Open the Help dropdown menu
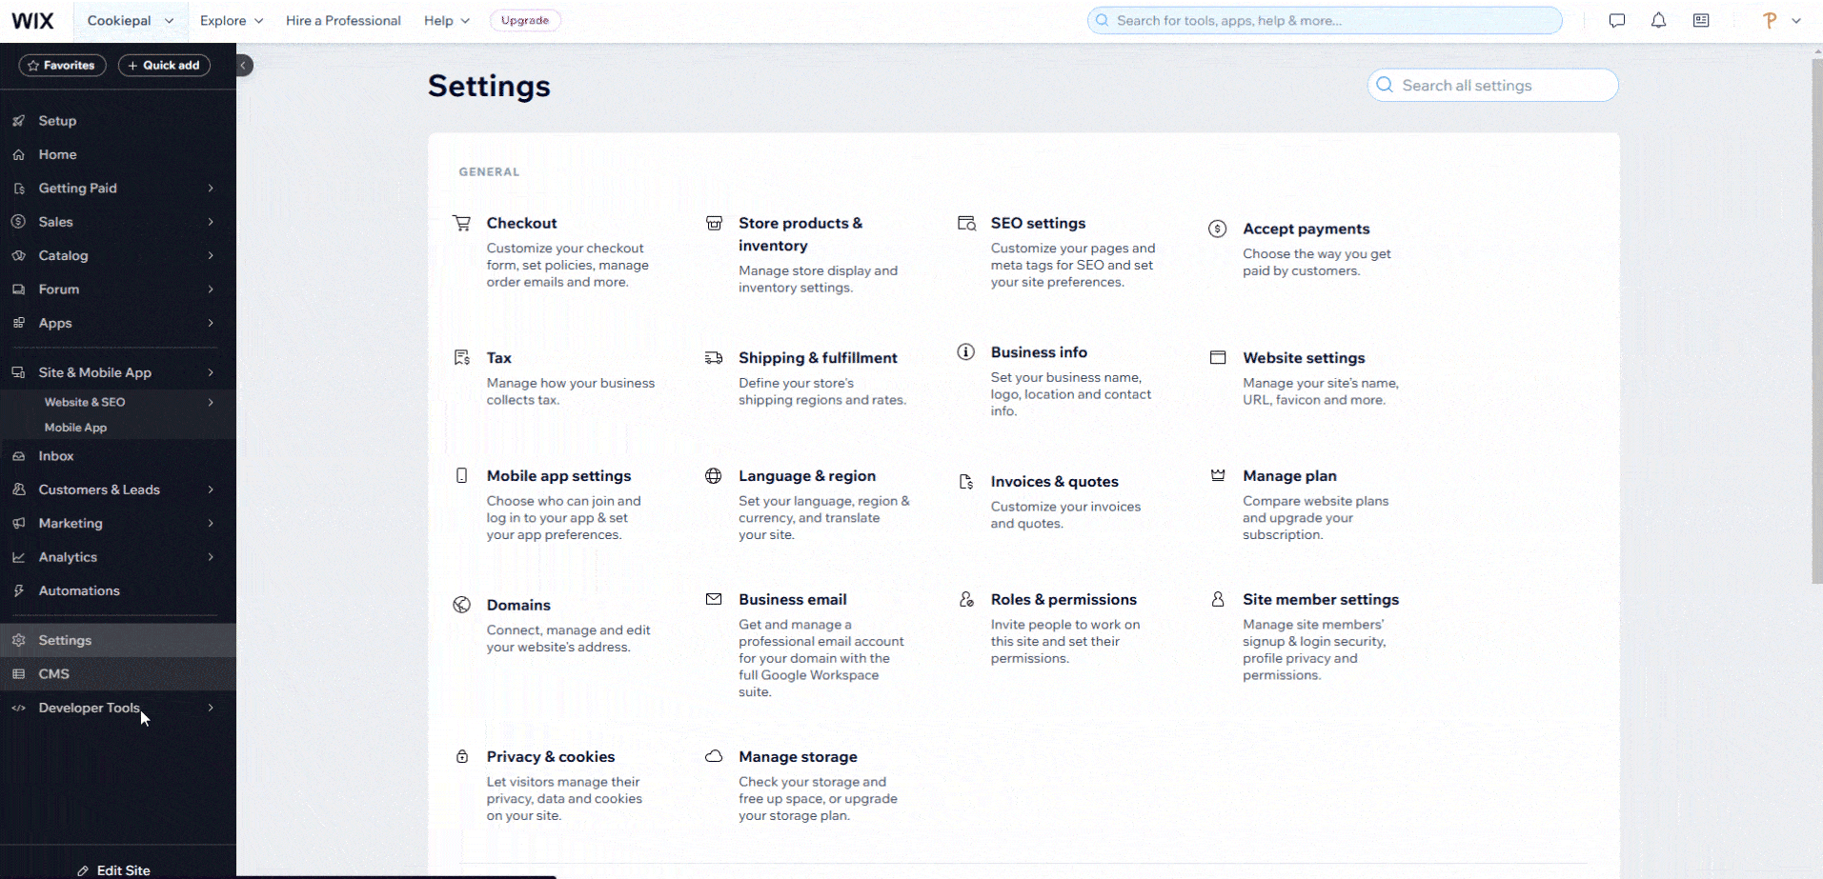The height and width of the screenshot is (879, 1823). 446,21
